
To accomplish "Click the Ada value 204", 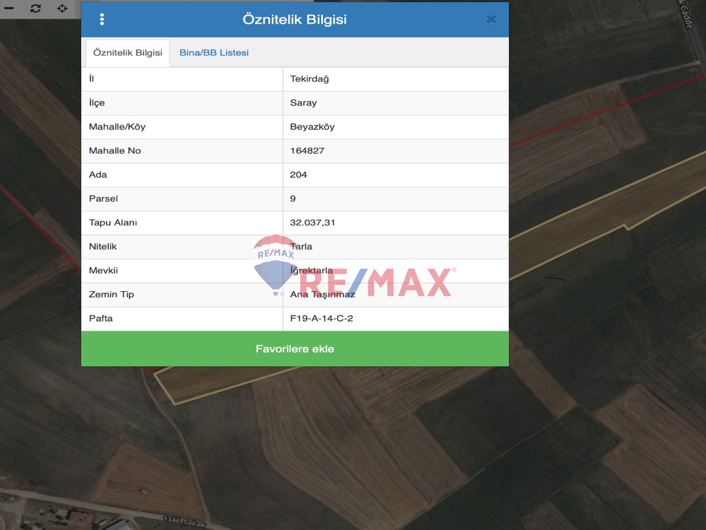I will 298,175.
